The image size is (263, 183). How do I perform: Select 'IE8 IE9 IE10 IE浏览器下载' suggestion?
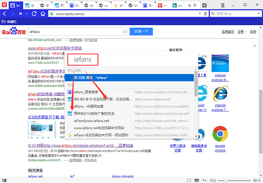click(129, 99)
